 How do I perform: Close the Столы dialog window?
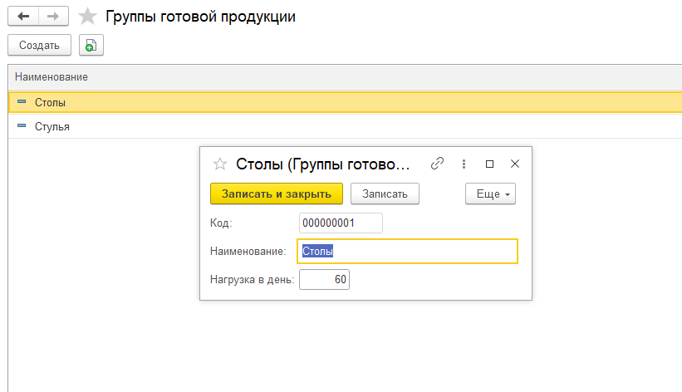pos(515,164)
